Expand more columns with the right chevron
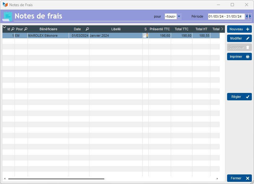Image resolution: width=254 pixels, height=184 pixels. pyautogui.click(x=222, y=29)
